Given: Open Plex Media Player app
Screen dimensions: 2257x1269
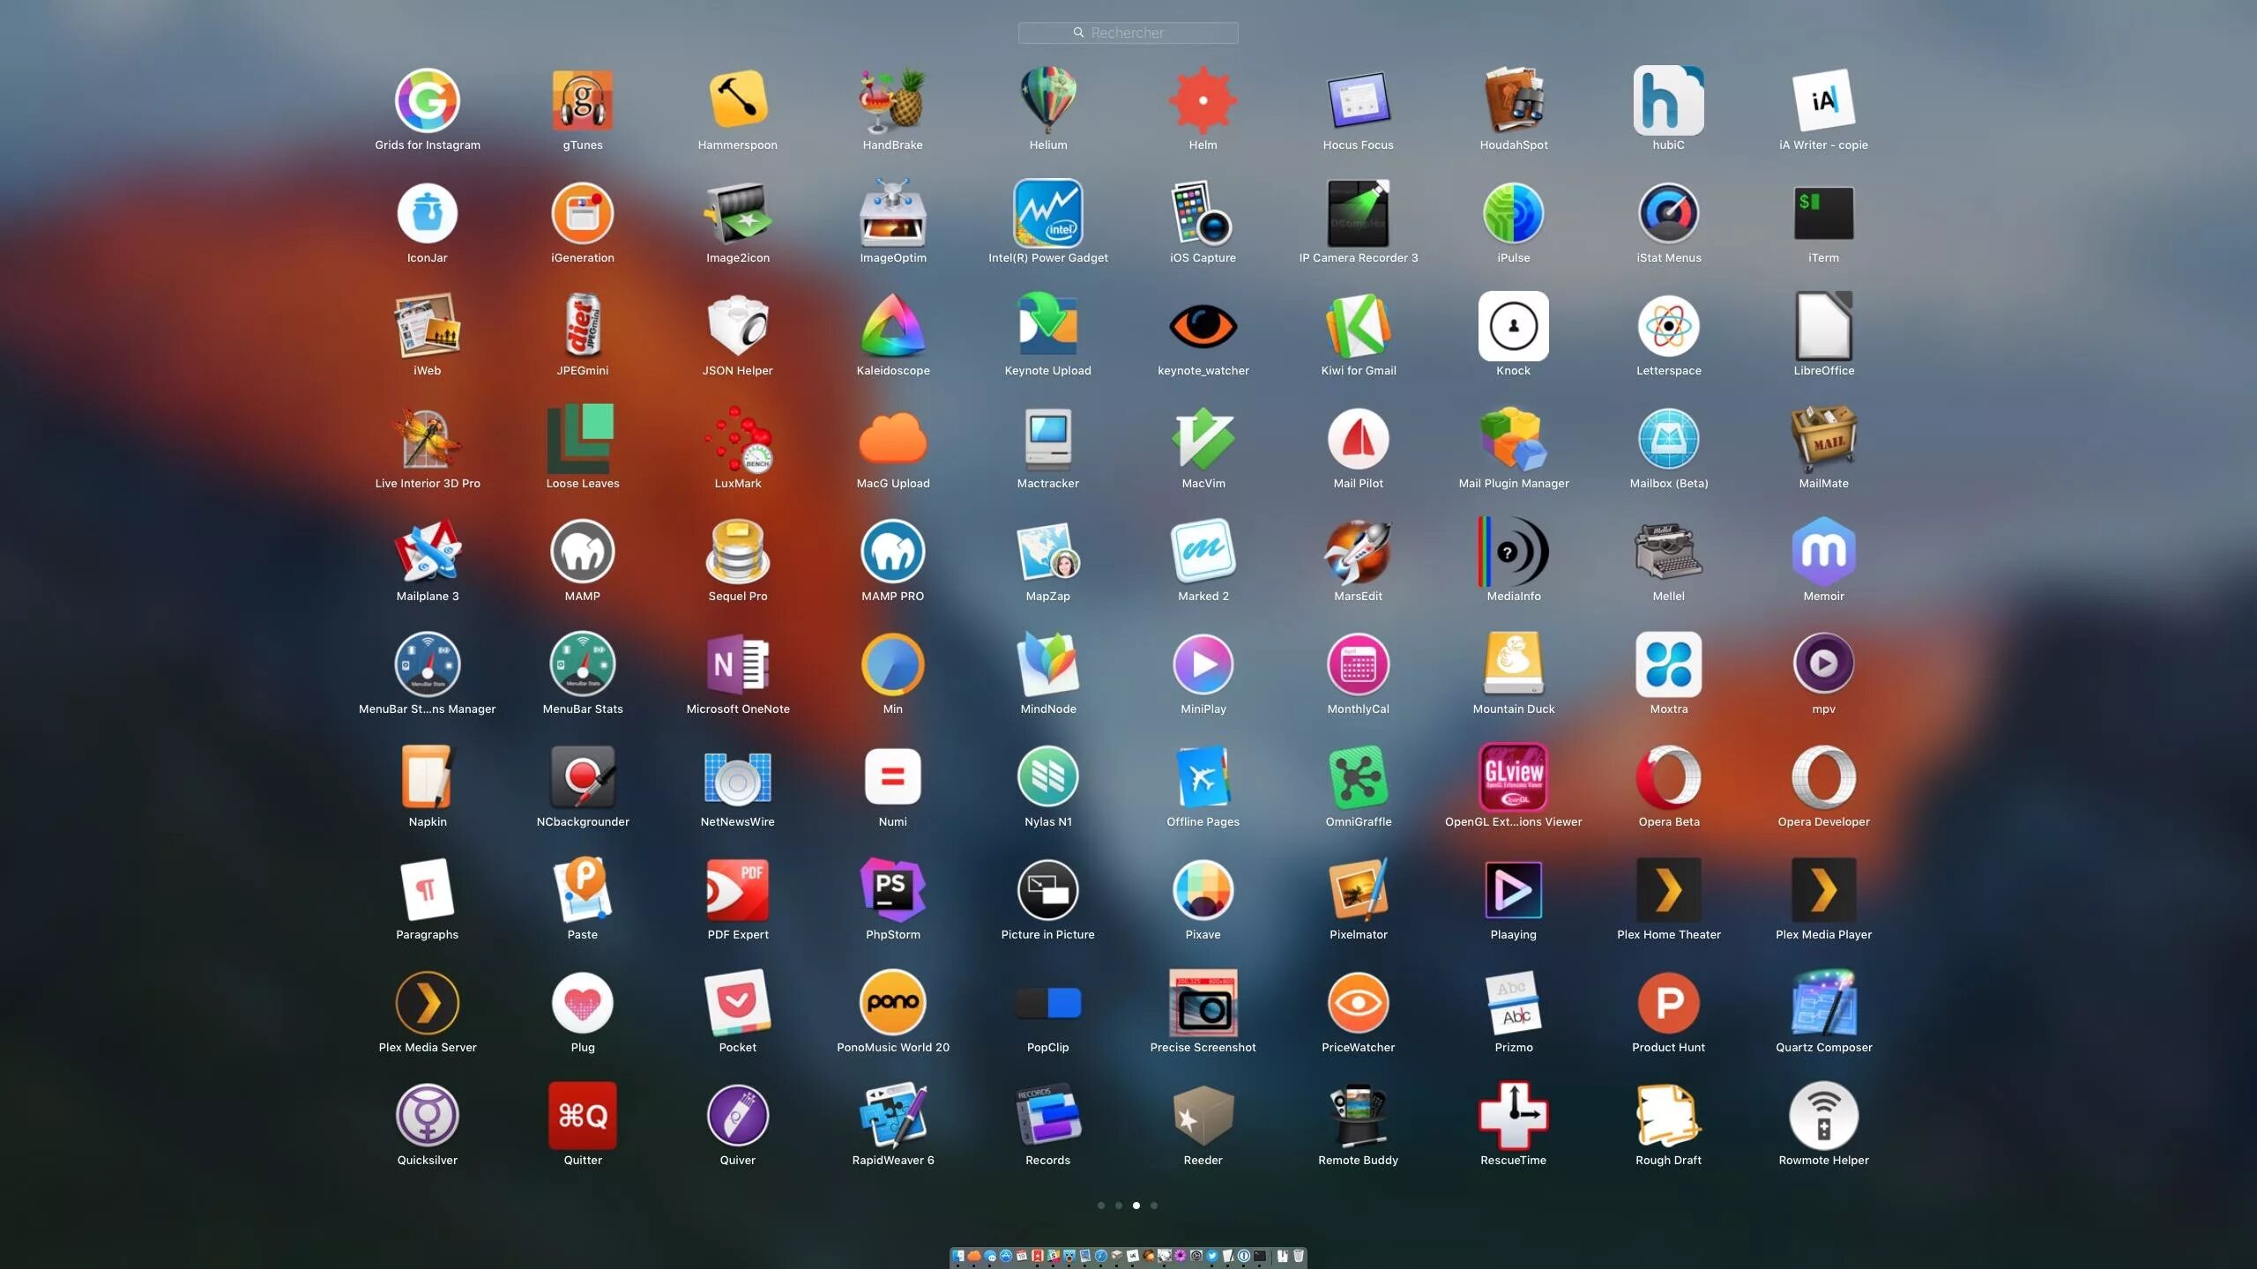Looking at the screenshot, I should tap(1823, 891).
